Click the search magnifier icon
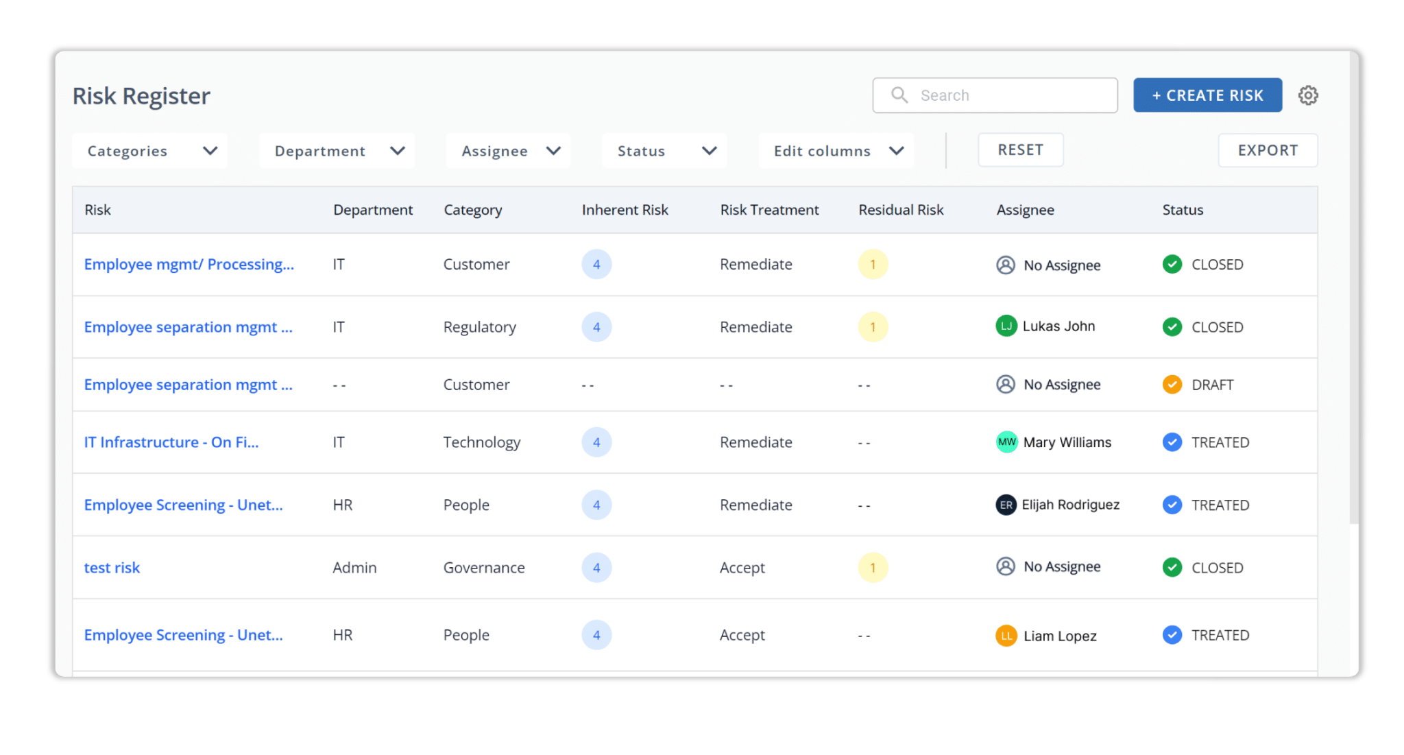Viewport: 1404px width, 755px height. (899, 95)
